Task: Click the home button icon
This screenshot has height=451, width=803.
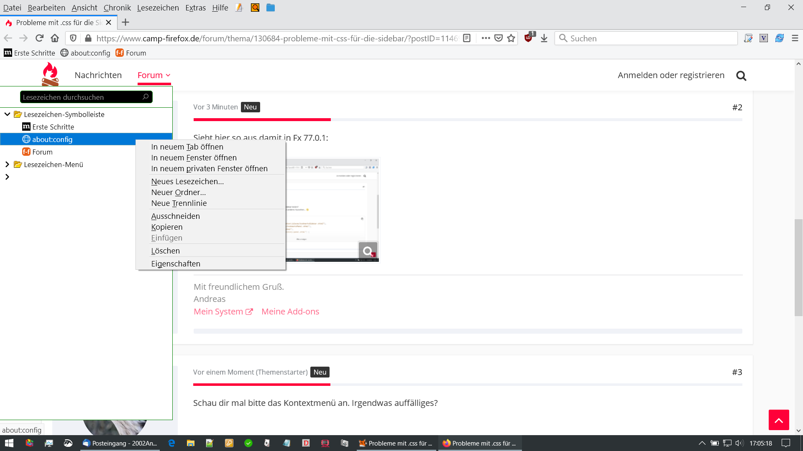Action: tap(55, 38)
